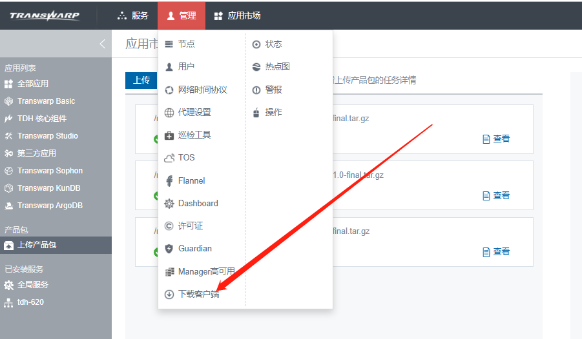Click the globe icon for 代理设置

coord(169,113)
